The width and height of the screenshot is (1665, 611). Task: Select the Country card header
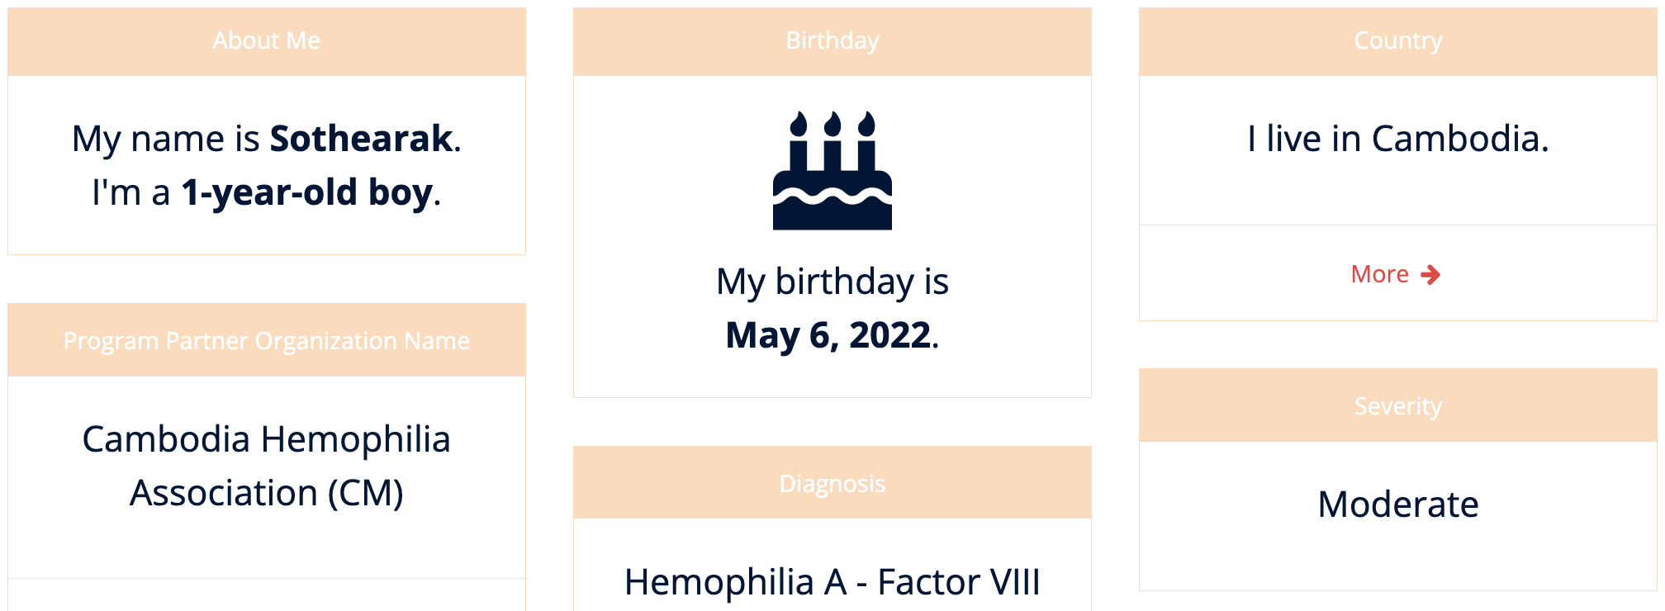click(1397, 41)
